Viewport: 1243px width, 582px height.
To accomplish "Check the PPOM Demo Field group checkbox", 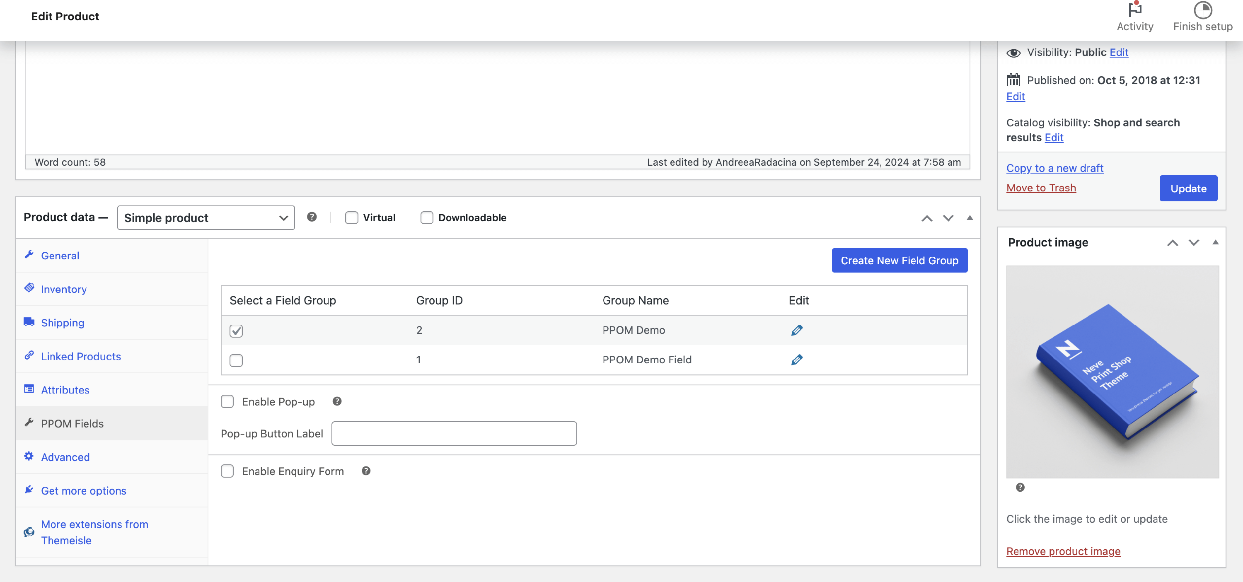I will pos(236,360).
